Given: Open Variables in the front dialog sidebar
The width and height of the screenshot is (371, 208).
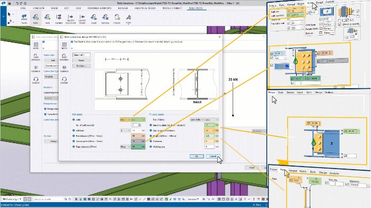Looking at the screenshot, I should tap(64, 57).
